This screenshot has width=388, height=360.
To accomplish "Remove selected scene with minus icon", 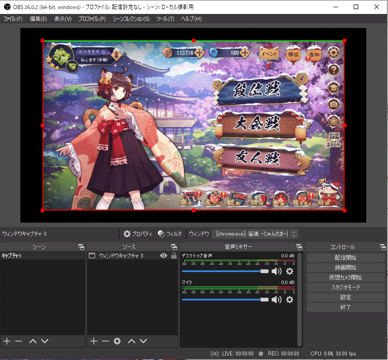I will click(x=18, y=341).
